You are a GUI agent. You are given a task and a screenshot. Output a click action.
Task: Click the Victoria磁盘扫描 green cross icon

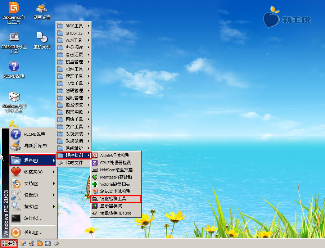coord(95,184)
